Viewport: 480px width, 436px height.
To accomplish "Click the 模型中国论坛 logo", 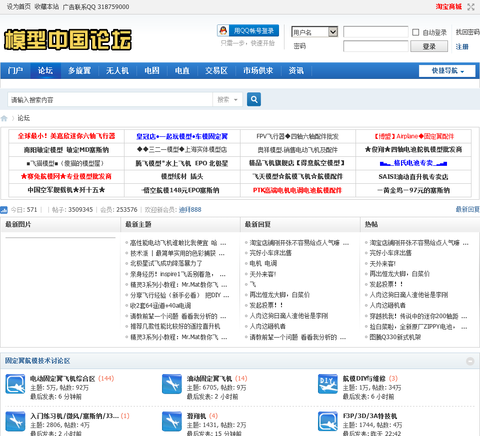I will pos(67,39).
